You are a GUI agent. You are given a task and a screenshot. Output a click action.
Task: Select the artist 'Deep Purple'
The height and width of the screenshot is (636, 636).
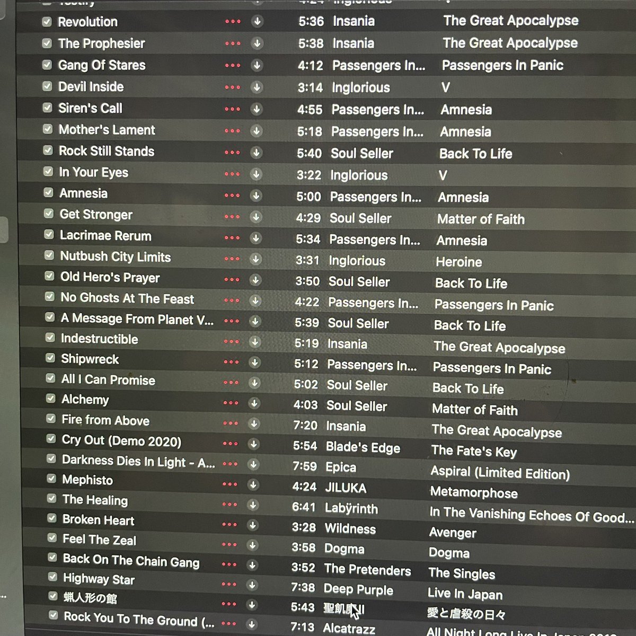358,590
